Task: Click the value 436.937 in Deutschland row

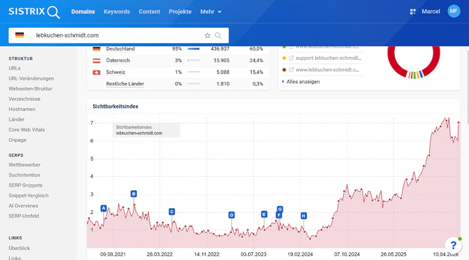Action: pos(220,49)
